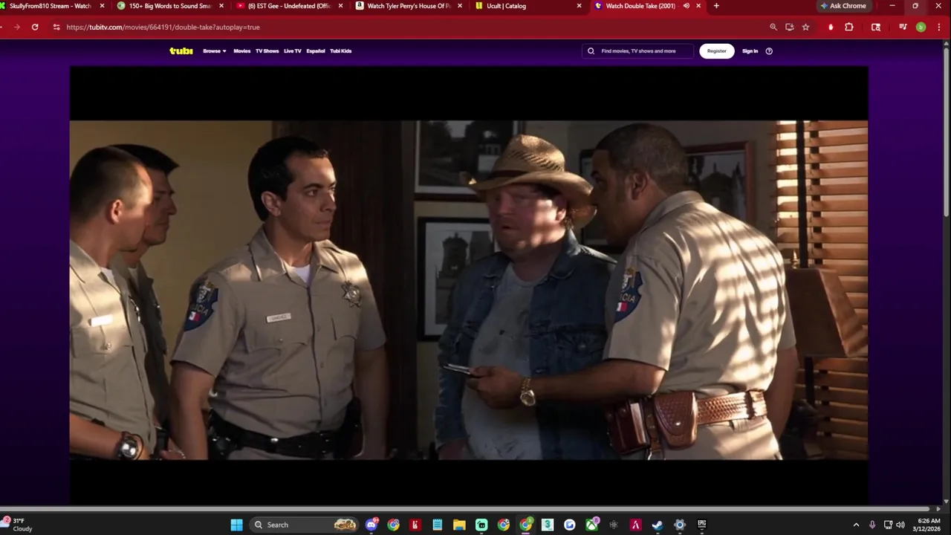Show hidden system tray icons chevron
This screenshot has width=951, height=535.
pyautogui.click(x=856, y=525)
